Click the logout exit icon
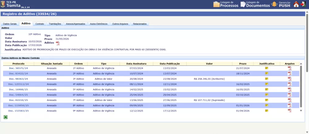 304,4
